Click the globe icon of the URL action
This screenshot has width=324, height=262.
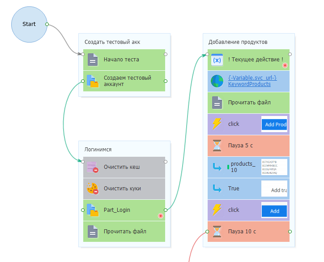217,81
